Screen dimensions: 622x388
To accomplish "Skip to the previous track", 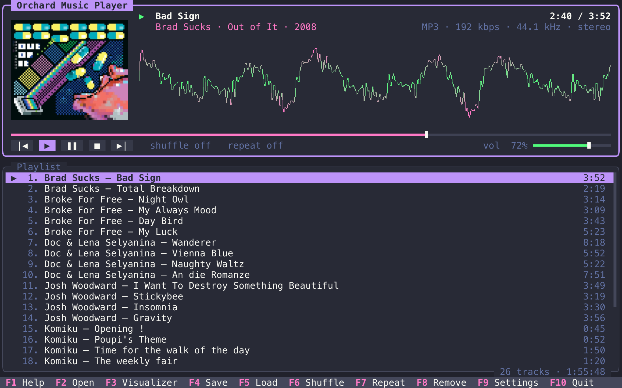I will (x=22, y=146).
